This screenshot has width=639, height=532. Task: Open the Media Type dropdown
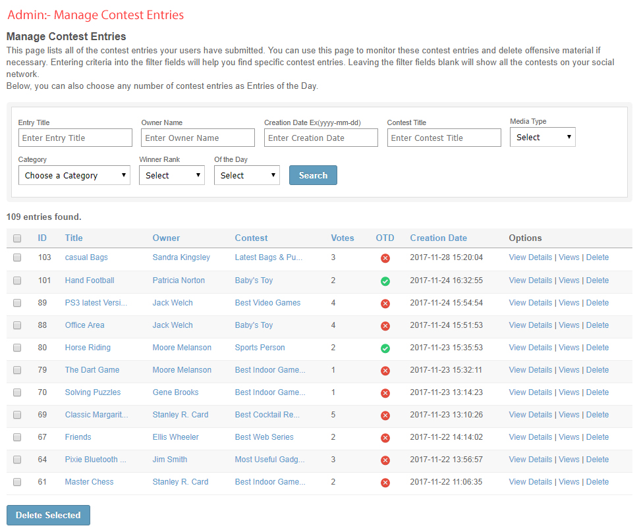[542, 137]
